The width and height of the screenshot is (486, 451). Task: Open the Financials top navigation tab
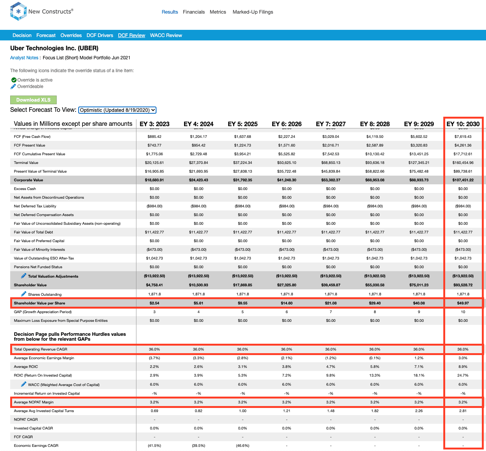coord(194,12)
